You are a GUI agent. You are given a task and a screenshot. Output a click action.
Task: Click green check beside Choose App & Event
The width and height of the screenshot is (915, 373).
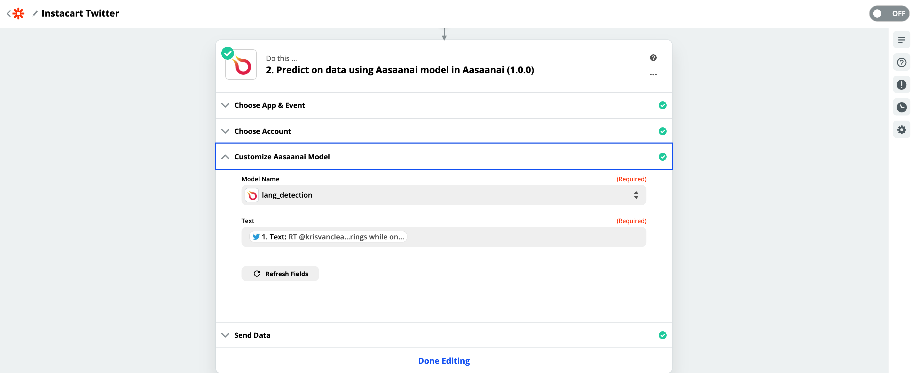click(663, 105)
